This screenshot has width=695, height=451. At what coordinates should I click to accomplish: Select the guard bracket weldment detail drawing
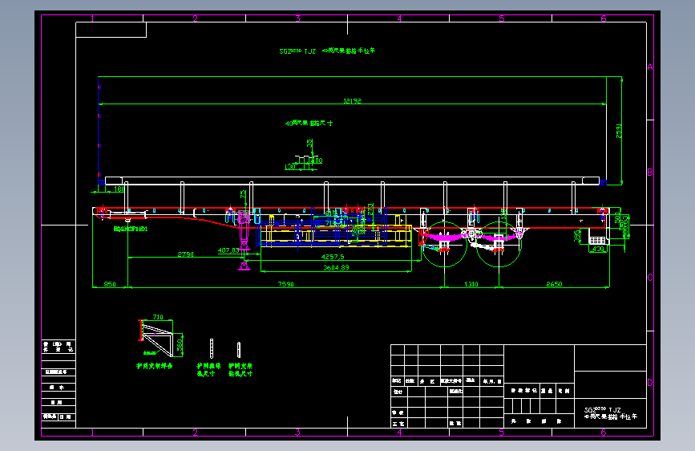156,339
